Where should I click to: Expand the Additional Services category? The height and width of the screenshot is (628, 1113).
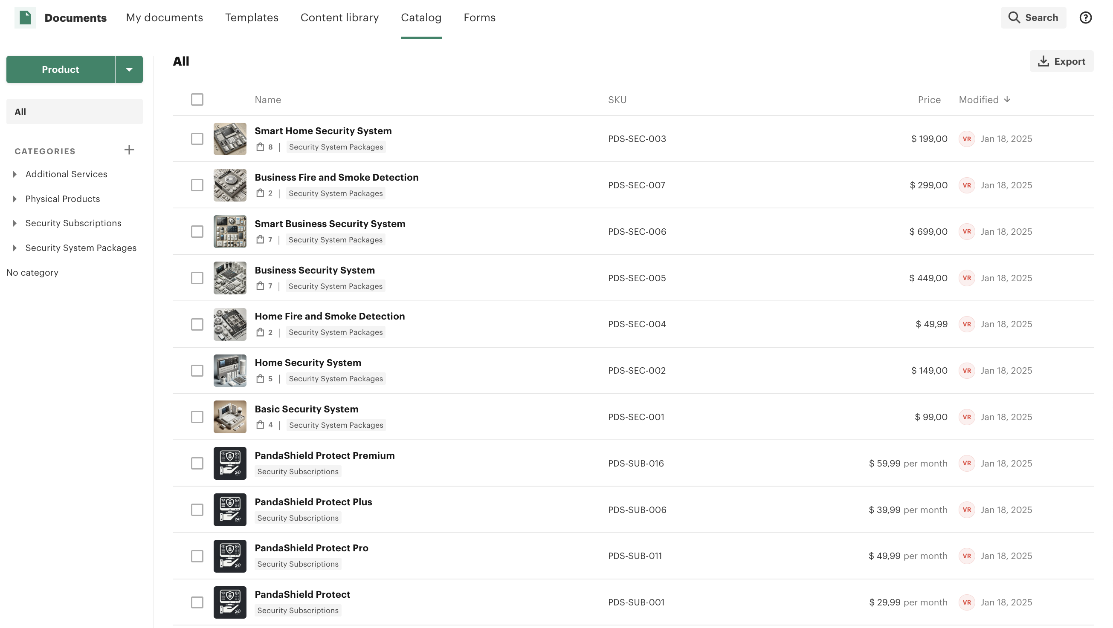(x=15, y=174)
